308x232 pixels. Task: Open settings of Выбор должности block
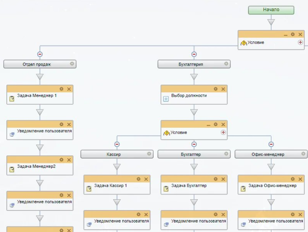click(x=216, y=89)
